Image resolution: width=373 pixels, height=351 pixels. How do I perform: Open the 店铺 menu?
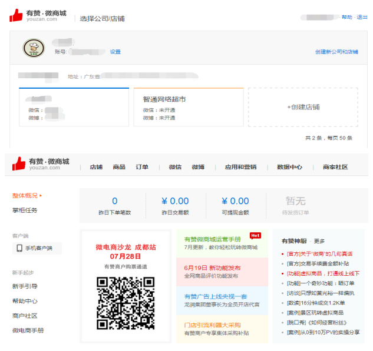pyautogui.click(x=96, y=167)
